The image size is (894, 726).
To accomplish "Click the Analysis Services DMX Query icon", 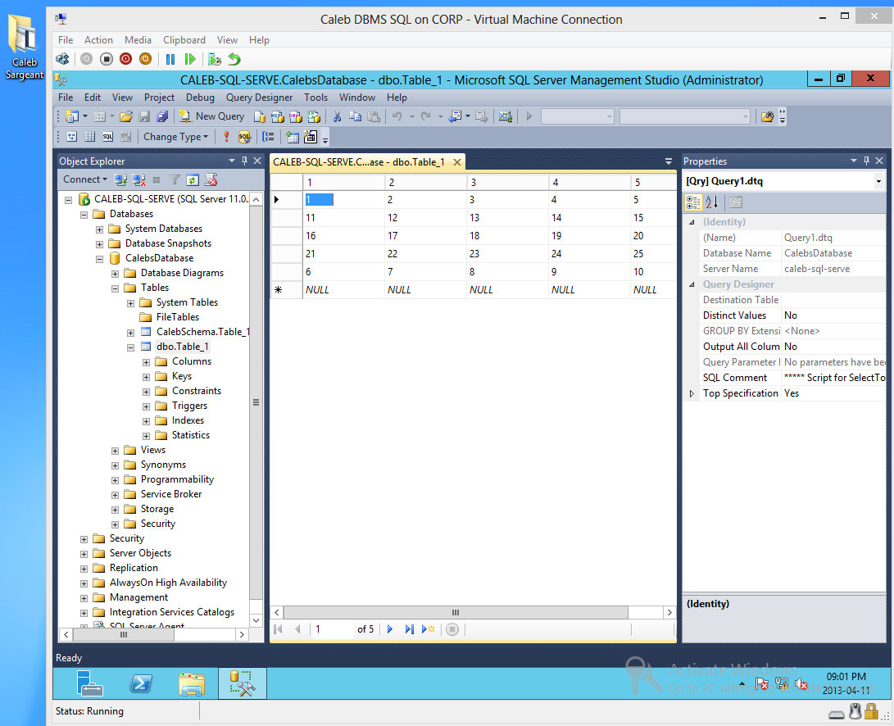I will tap(295, 116).
